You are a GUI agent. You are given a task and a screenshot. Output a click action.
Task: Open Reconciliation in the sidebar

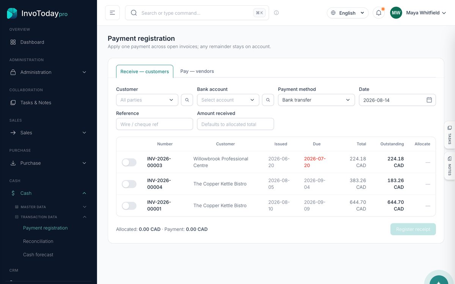pyautogui.click(x=38, y=241)
